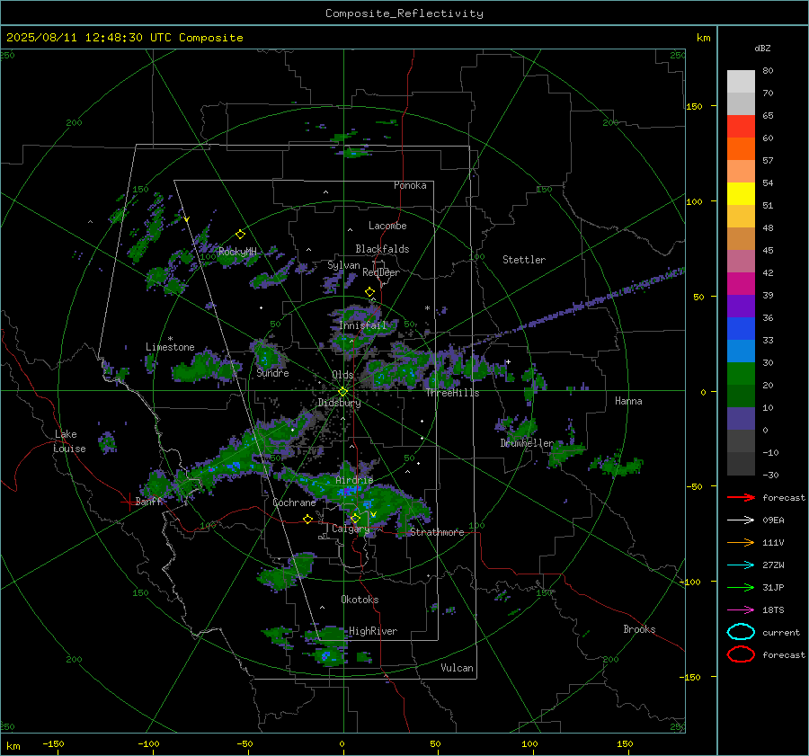Click the ThreeHills city label

click(x=452, y=393)
